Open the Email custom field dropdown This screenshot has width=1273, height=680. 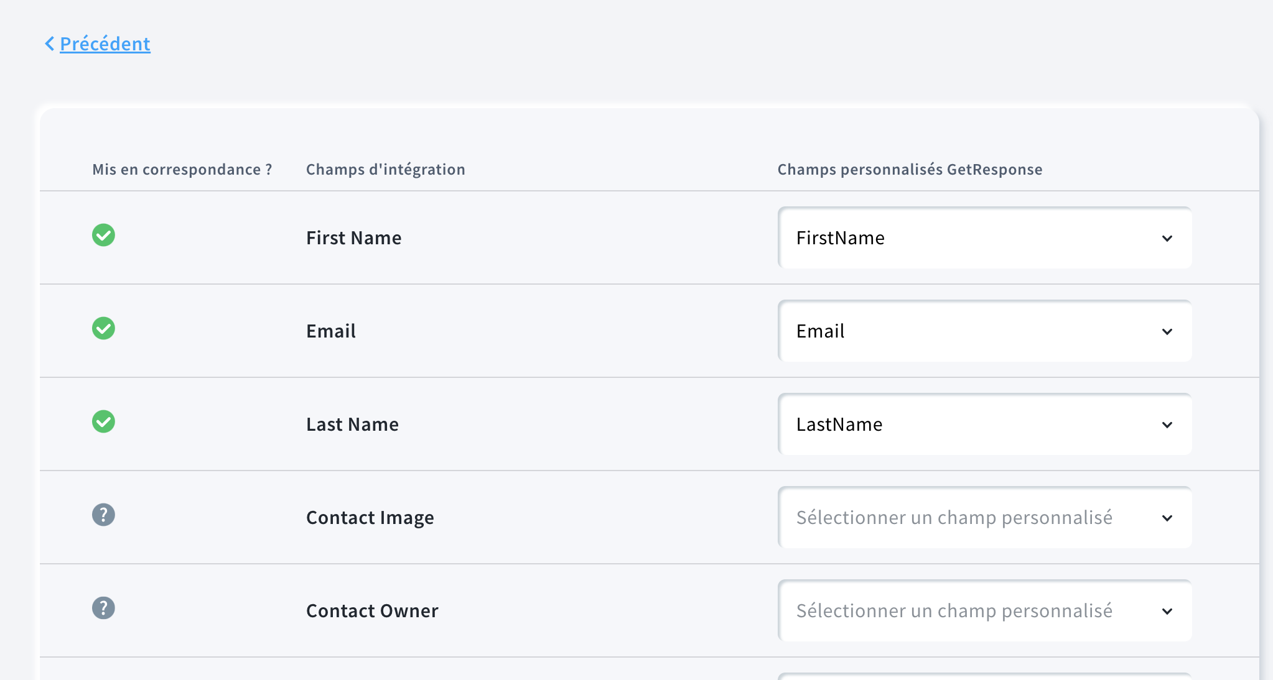click(x=985, y=331)
